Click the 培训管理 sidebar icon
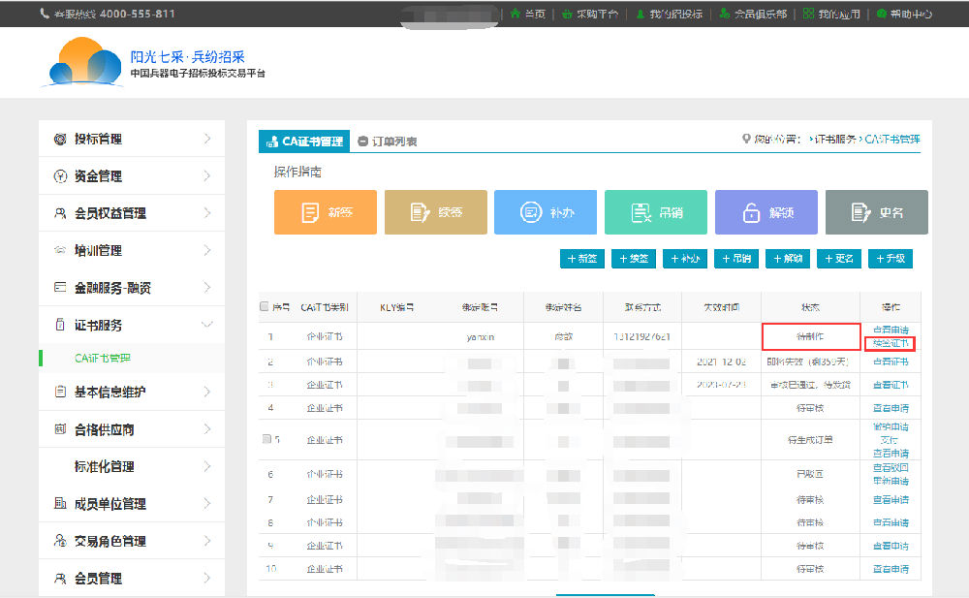 coord(60,250)
